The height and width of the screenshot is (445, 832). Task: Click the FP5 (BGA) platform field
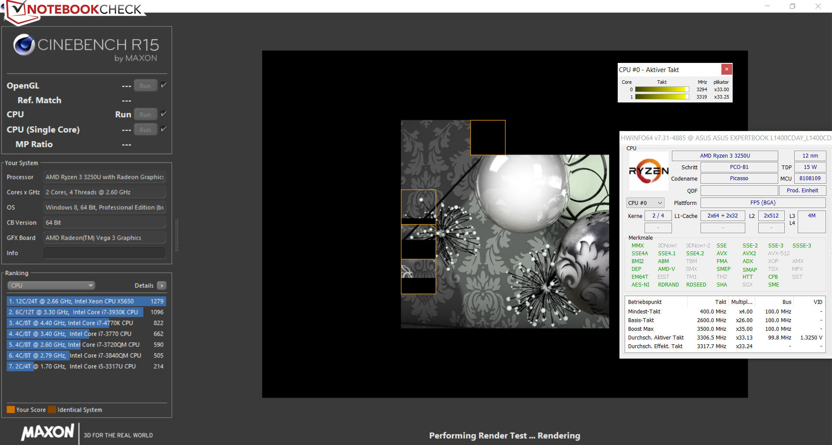point(763,203)
